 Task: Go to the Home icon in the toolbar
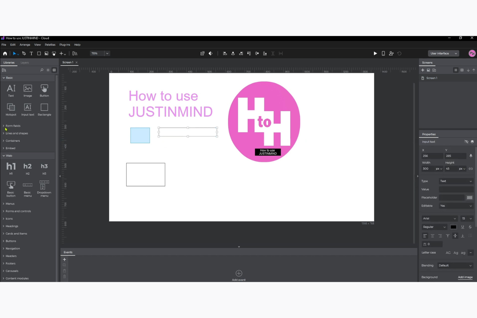coord(5,53)
